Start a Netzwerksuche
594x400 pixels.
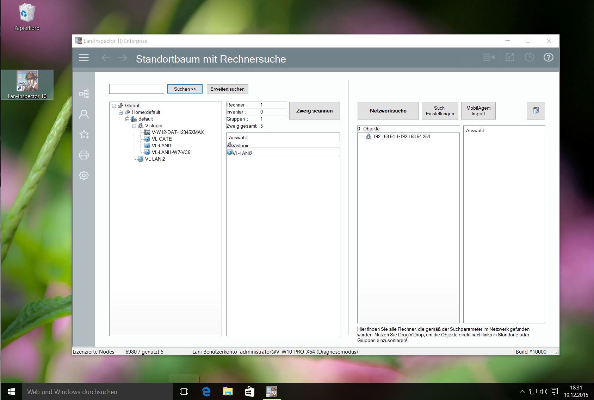coord(388,110)
